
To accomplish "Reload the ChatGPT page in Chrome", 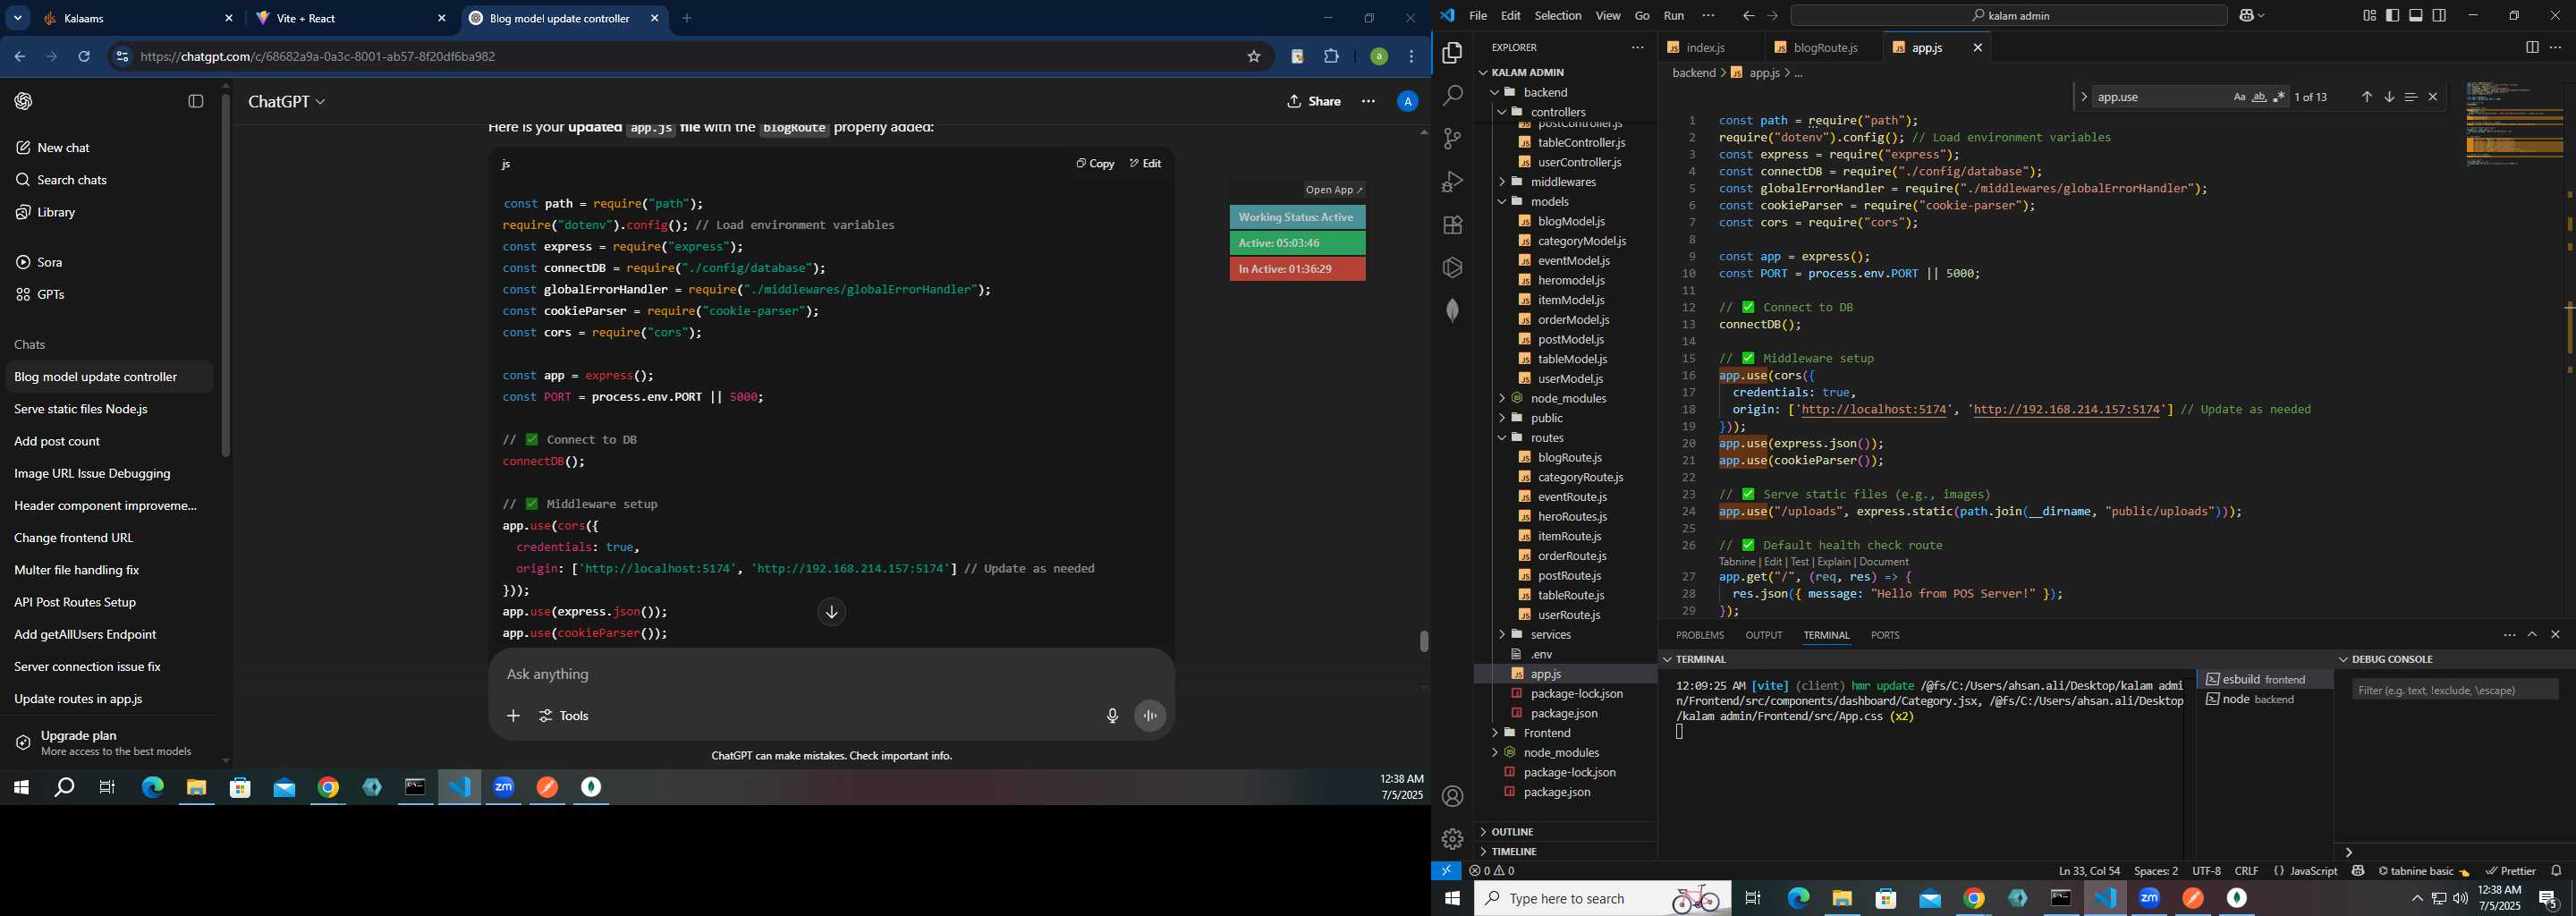I will click(x=84, y=57).
